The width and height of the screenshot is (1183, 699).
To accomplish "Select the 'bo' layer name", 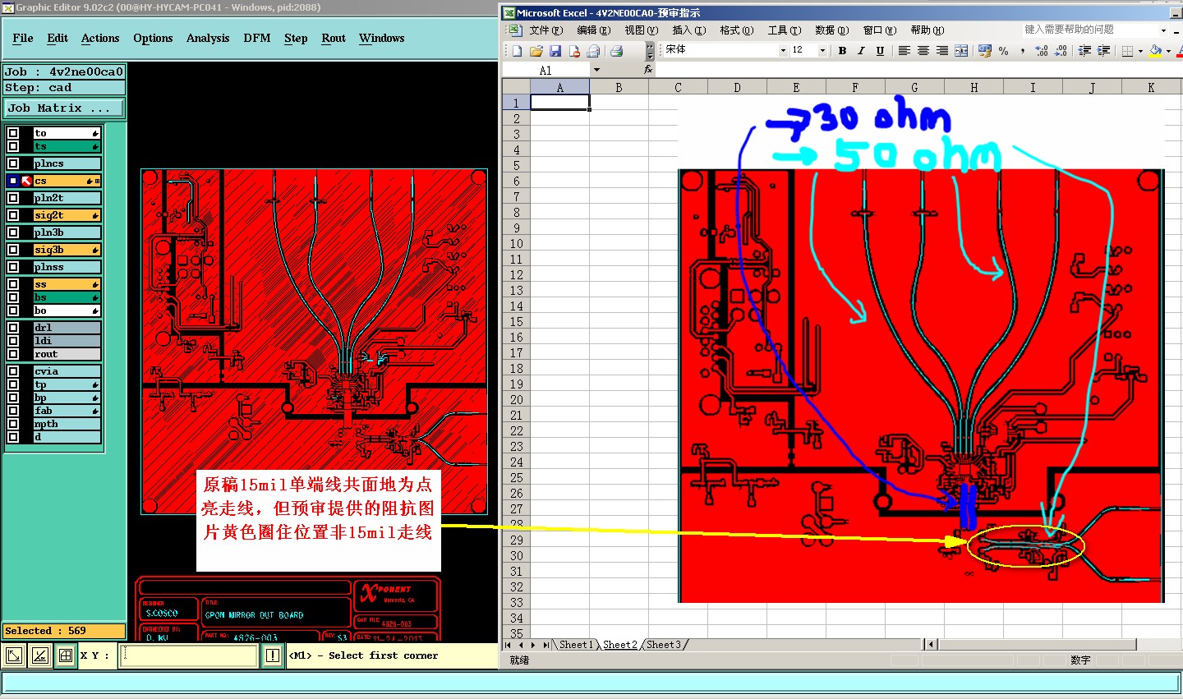I will pyautogui.click(x=67, y=310).
